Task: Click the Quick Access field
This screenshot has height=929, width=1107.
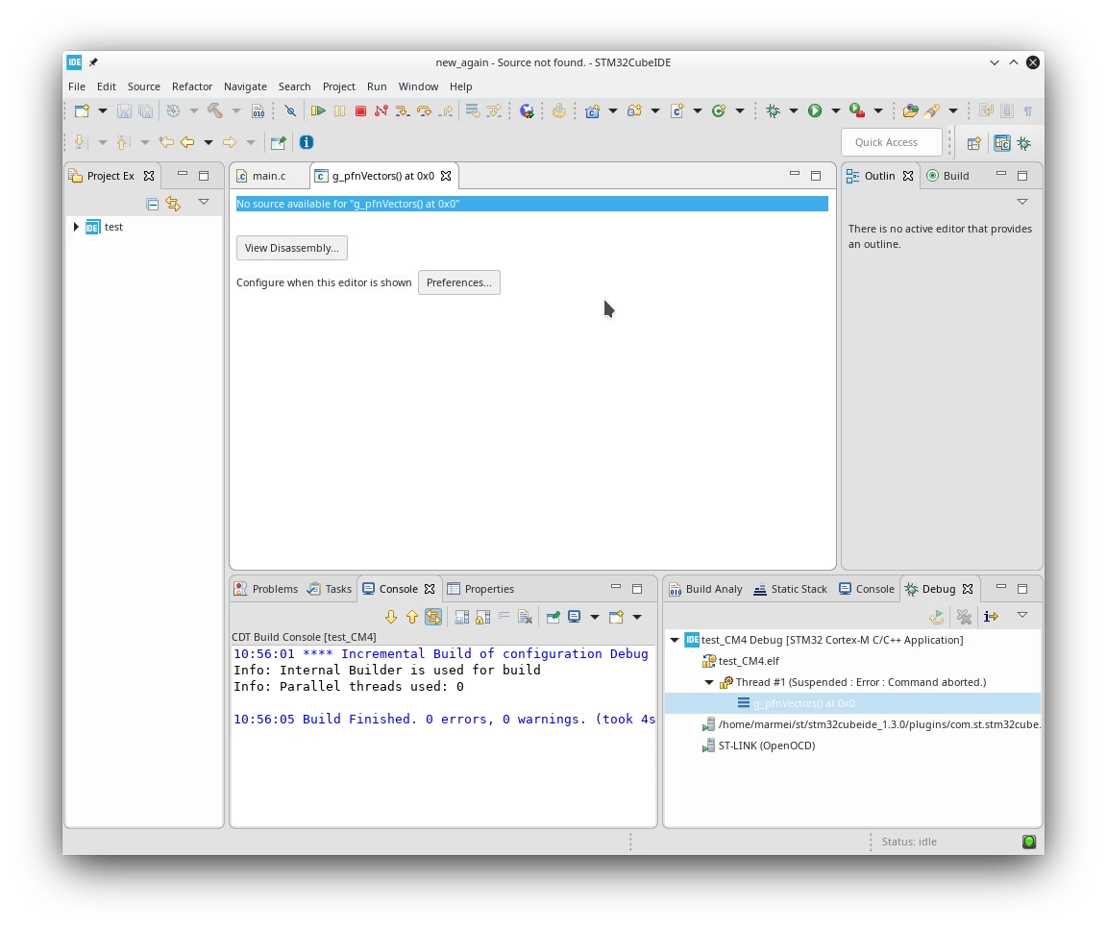Action: (x=892, y=142)
